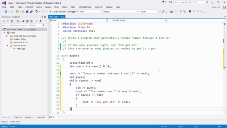Close the Solution Explorer panel
The image size is (227, 128).
point(45,17)
